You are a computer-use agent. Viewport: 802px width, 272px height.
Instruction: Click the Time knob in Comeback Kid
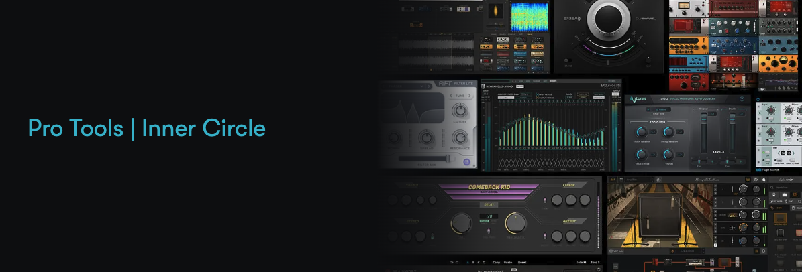click(x=461, y=224)
